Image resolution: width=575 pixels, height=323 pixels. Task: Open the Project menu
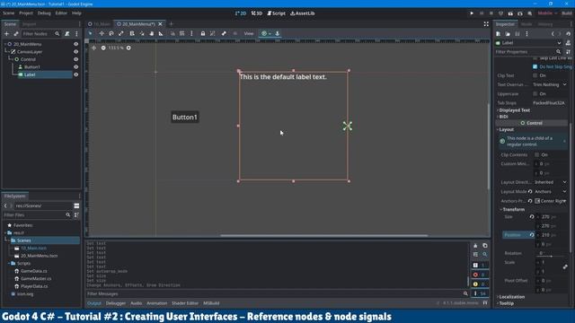[26, 13]
